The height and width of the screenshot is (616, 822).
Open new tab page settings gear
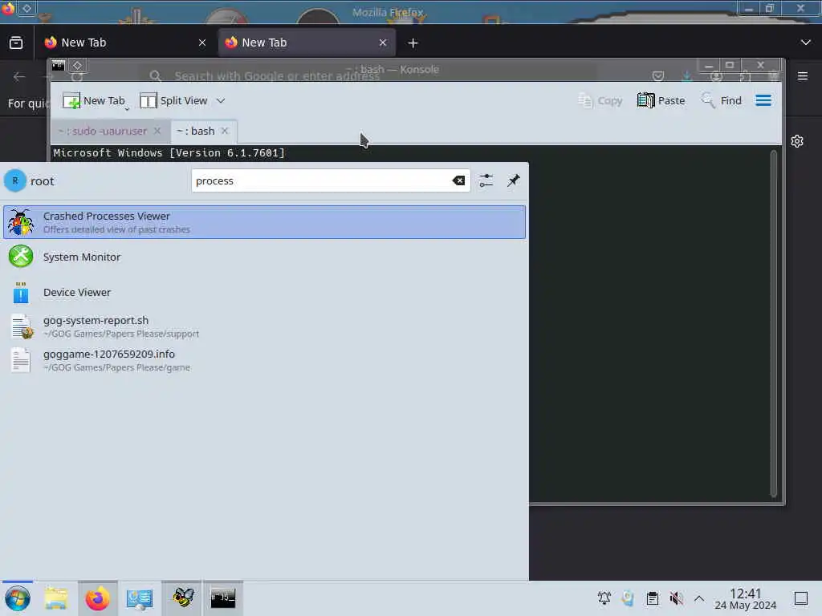click(x=797, y=141)
